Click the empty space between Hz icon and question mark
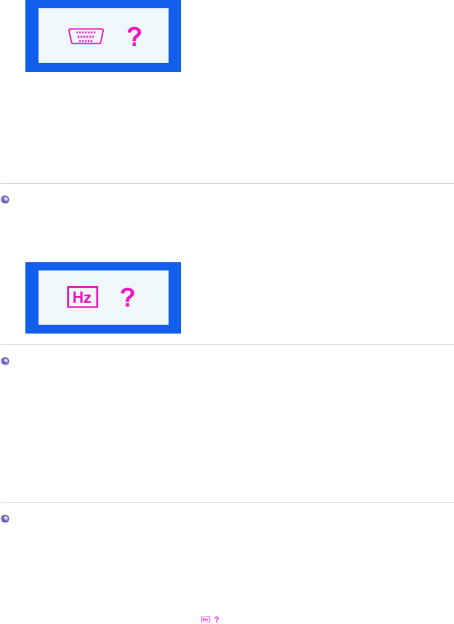 [x=109, y=298]
